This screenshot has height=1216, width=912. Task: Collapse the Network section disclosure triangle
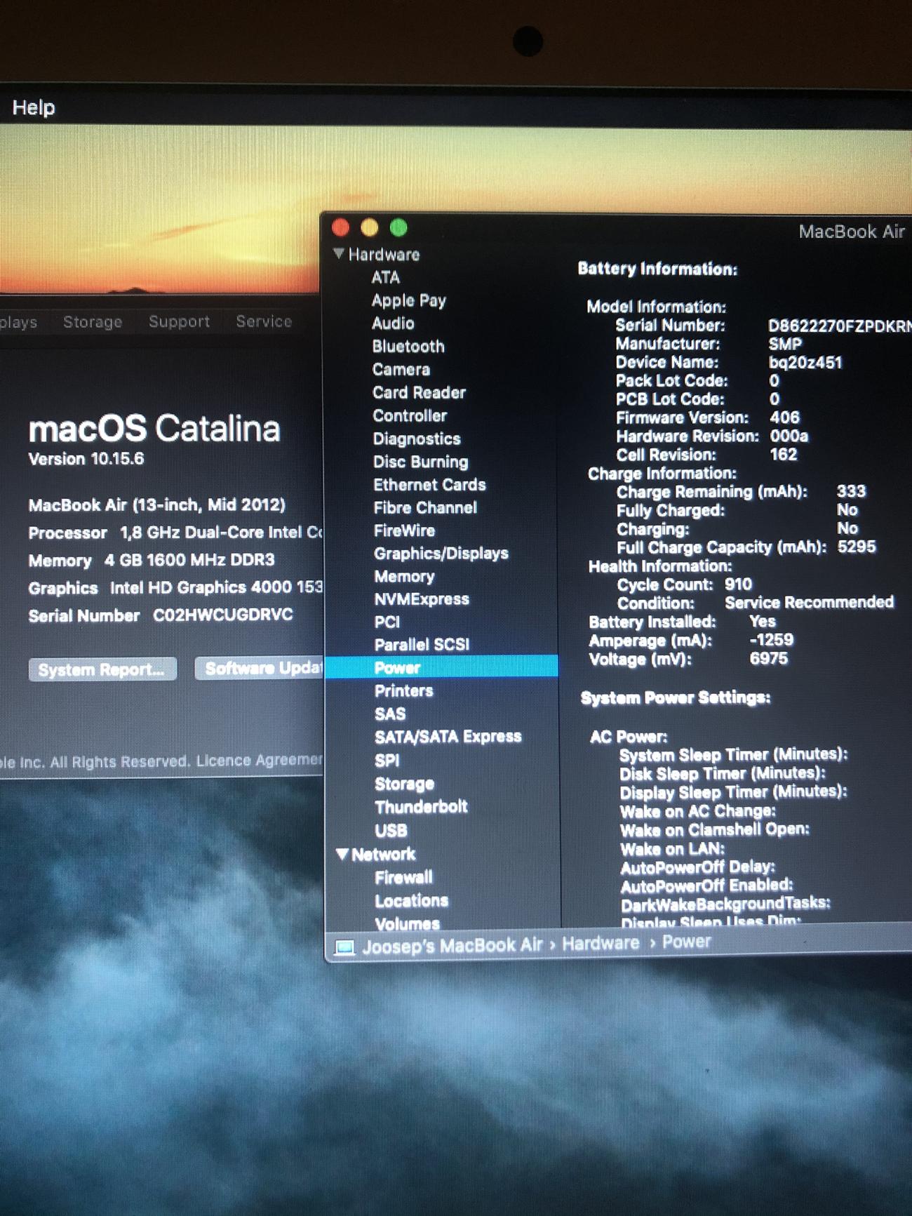coord(342,854)
